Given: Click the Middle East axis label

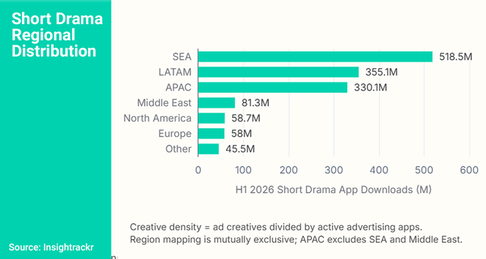Looking at the screenshot, I should pos(165,103).
